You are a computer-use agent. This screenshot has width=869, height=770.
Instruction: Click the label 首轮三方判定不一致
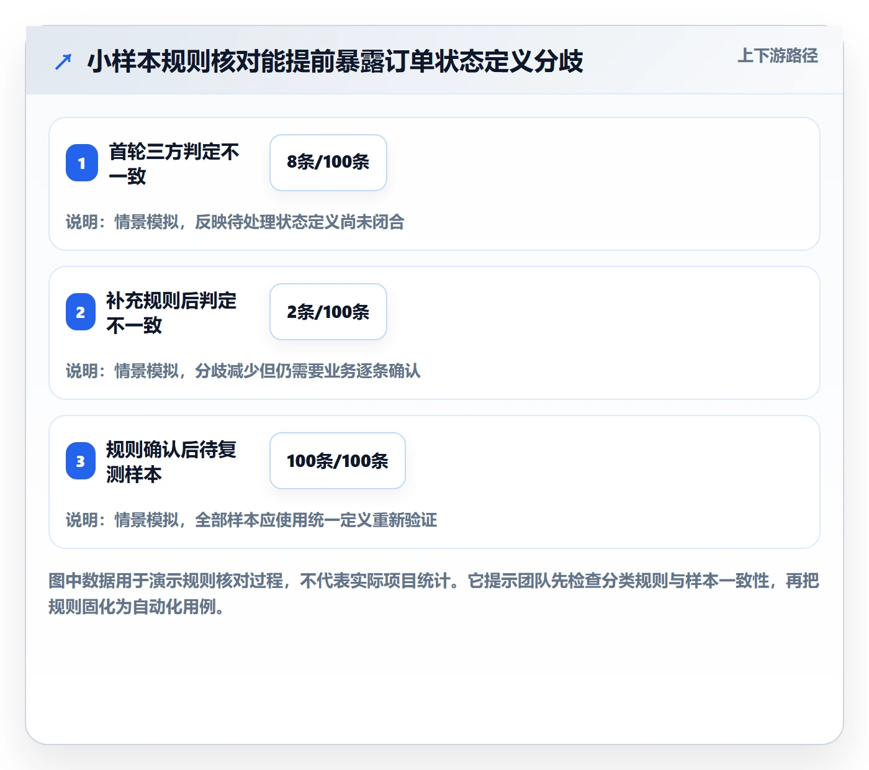point(174,163)
